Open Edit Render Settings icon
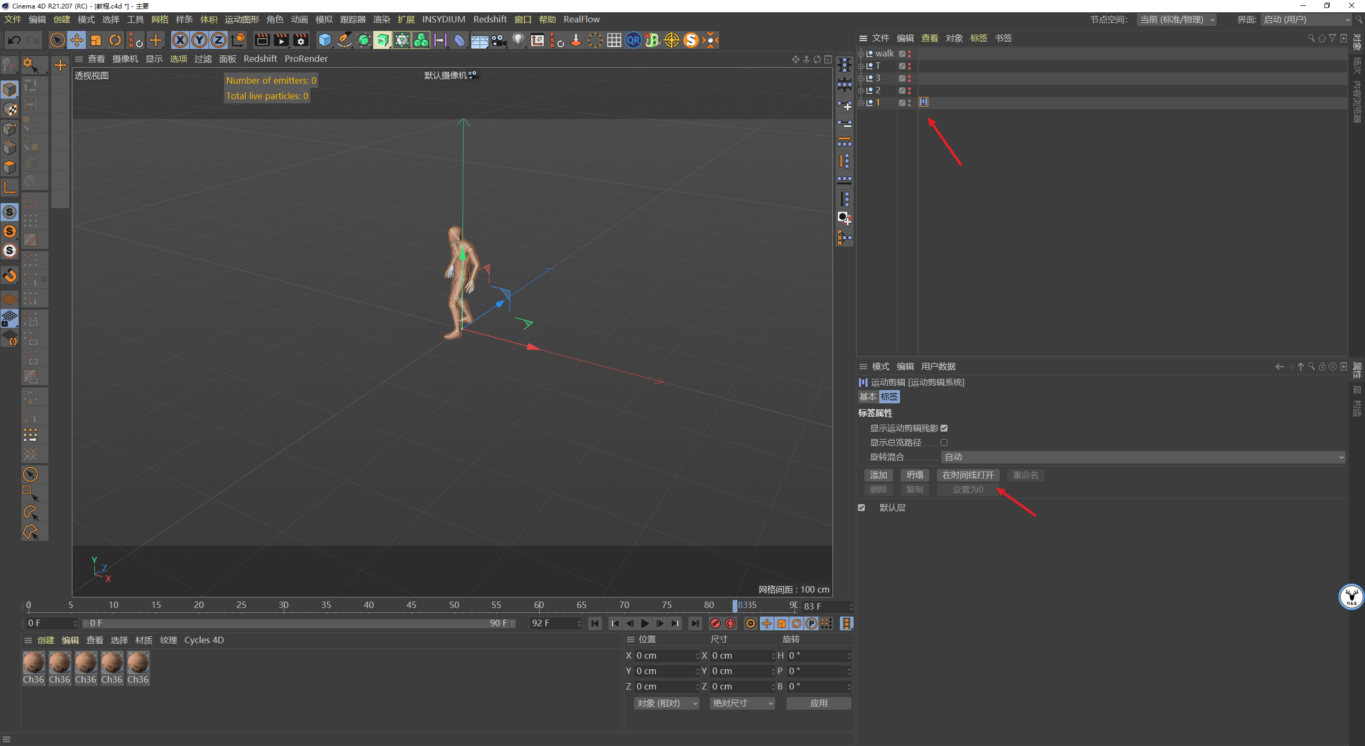Screen dimensions: 1365x746 pos(301,40)
